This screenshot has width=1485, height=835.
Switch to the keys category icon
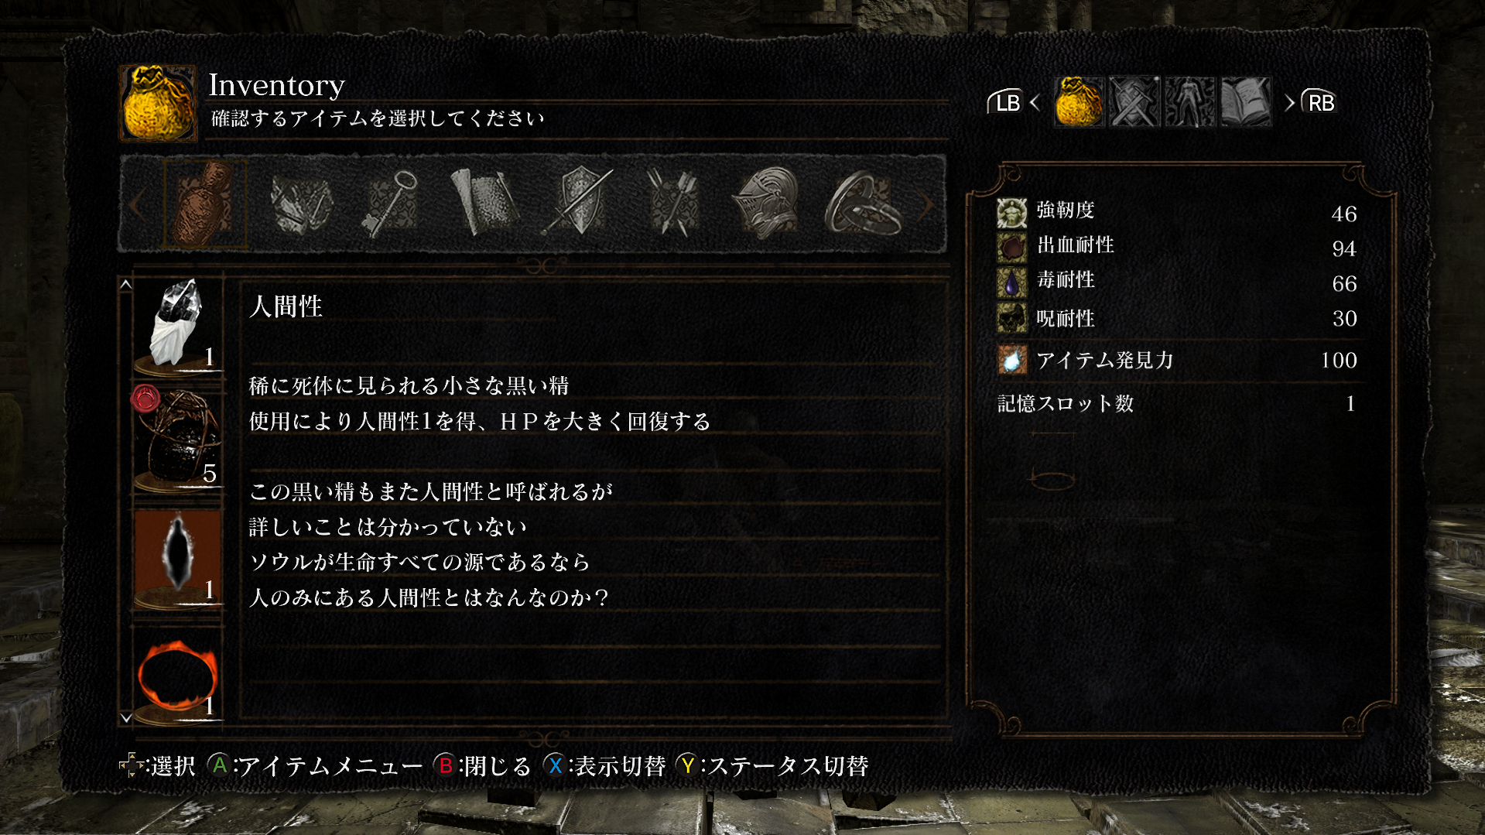click(391, 204)
